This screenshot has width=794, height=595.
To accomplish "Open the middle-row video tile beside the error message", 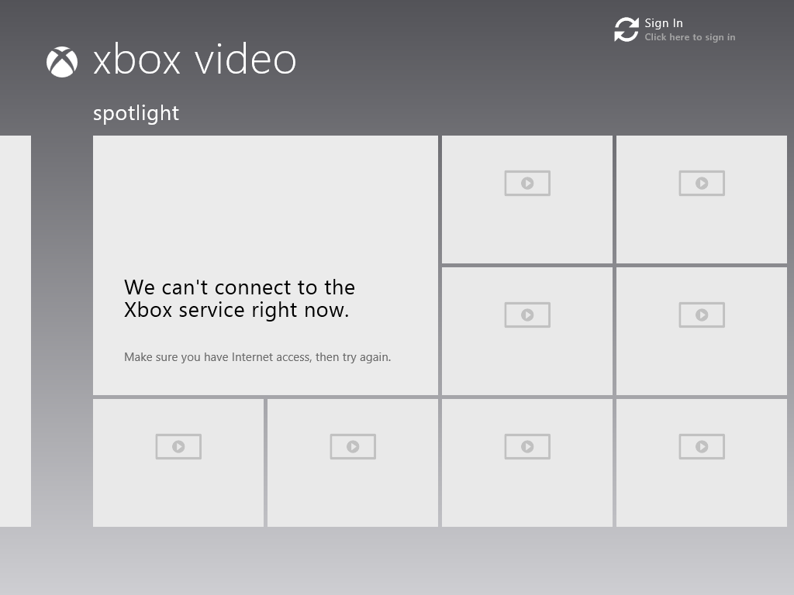I will click(527, 331).
